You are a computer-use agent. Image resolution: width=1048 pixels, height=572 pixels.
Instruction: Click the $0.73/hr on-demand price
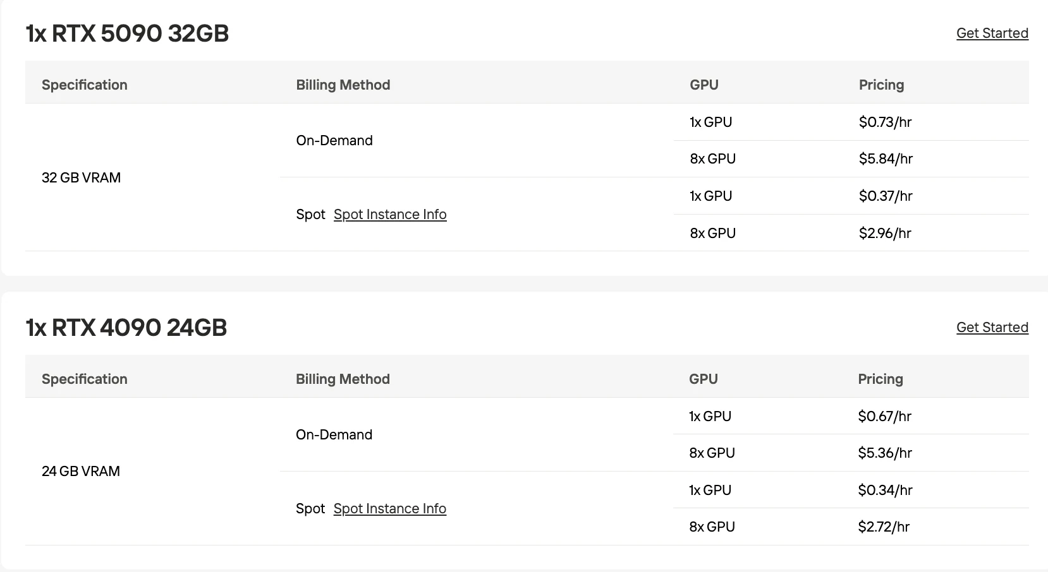click(x=885, y=122)
